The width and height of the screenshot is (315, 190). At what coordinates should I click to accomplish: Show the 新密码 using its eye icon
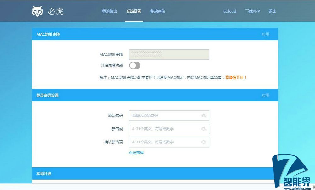click(203, 129)
